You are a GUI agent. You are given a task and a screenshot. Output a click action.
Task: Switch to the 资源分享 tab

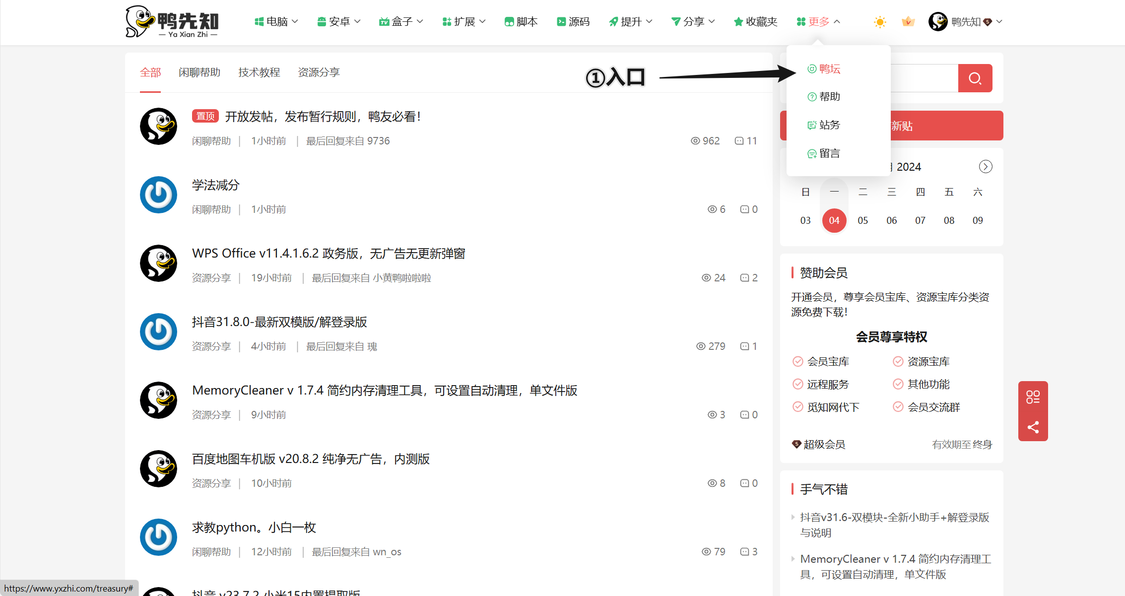coord(319,72)
